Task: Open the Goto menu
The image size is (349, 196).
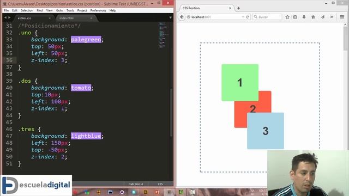Action: [59, 10]
